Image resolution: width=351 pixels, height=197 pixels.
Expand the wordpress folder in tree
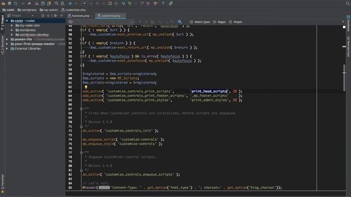(12, 30)
